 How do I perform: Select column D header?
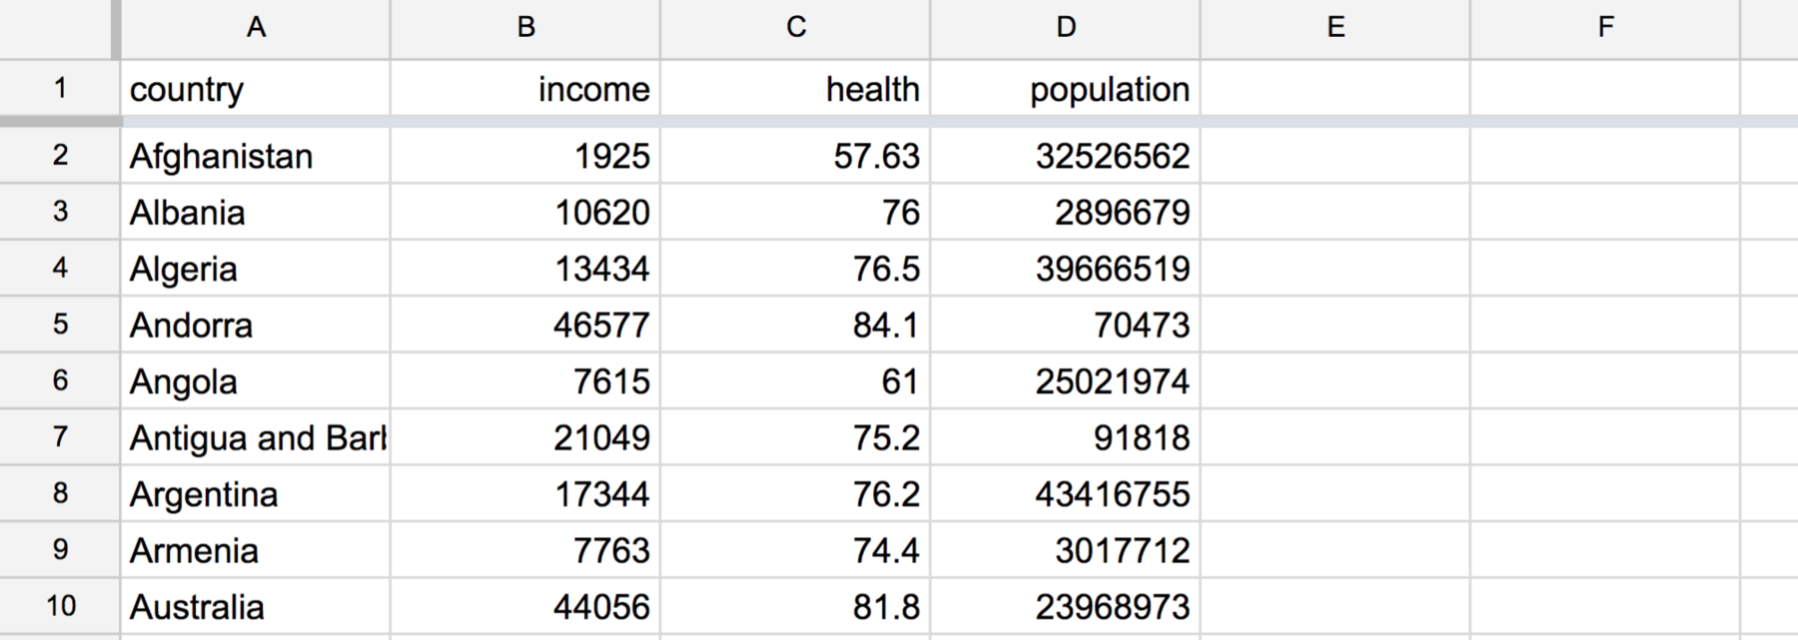click(x=1066, y=28)
